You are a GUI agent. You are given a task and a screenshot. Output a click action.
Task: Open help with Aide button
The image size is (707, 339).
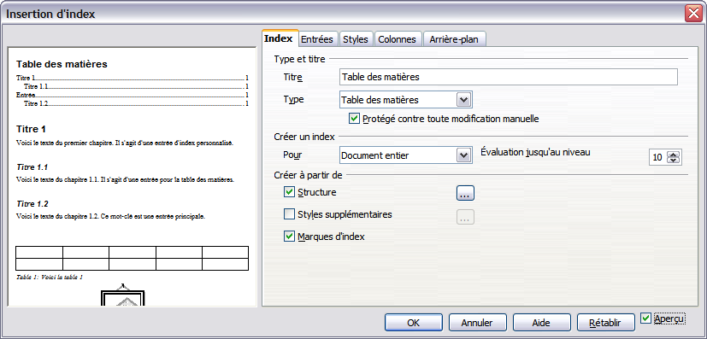click(541, 322)
